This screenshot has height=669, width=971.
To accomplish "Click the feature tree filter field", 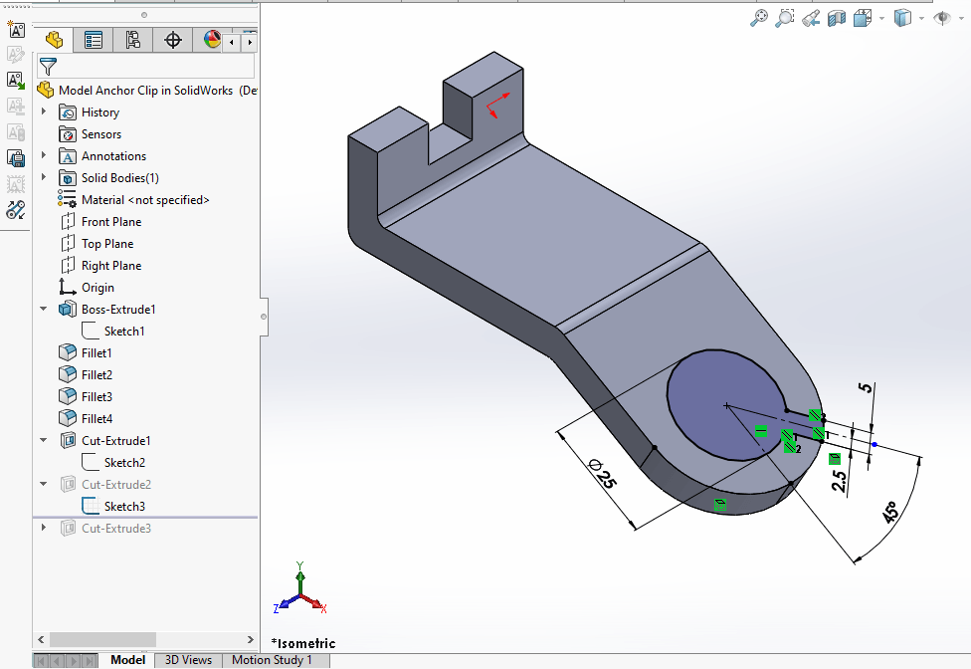I will [149, 67].
